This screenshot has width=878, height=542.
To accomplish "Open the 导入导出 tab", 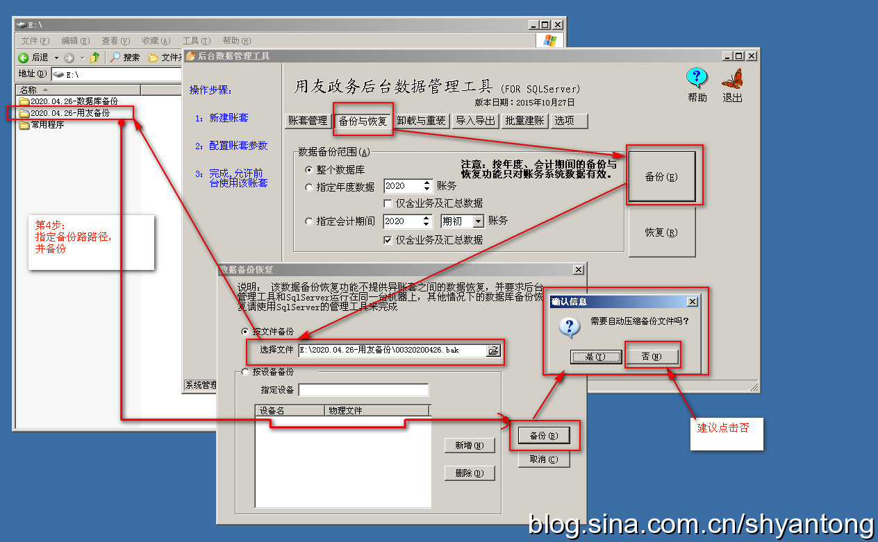I will tap(475, 121).
